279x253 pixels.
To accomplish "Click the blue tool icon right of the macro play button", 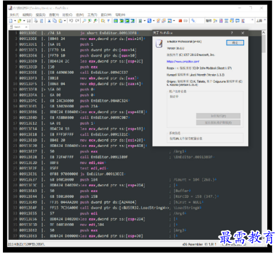I will click(x=193, y=21).
